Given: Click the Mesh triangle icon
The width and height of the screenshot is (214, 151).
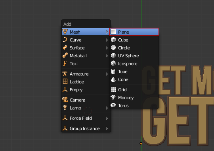Looking at the screenshot, I should coord(65,32).
